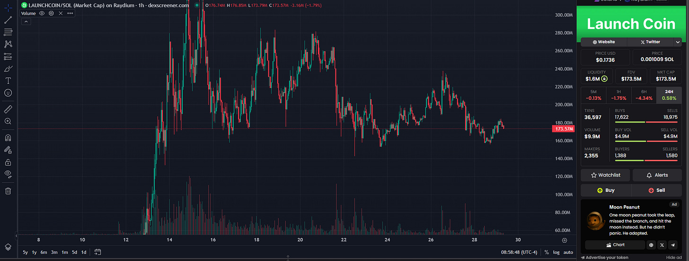Select the crosshair cursor tool
The width and height of the screenshot is (689, 261).
tap(8, 8)
